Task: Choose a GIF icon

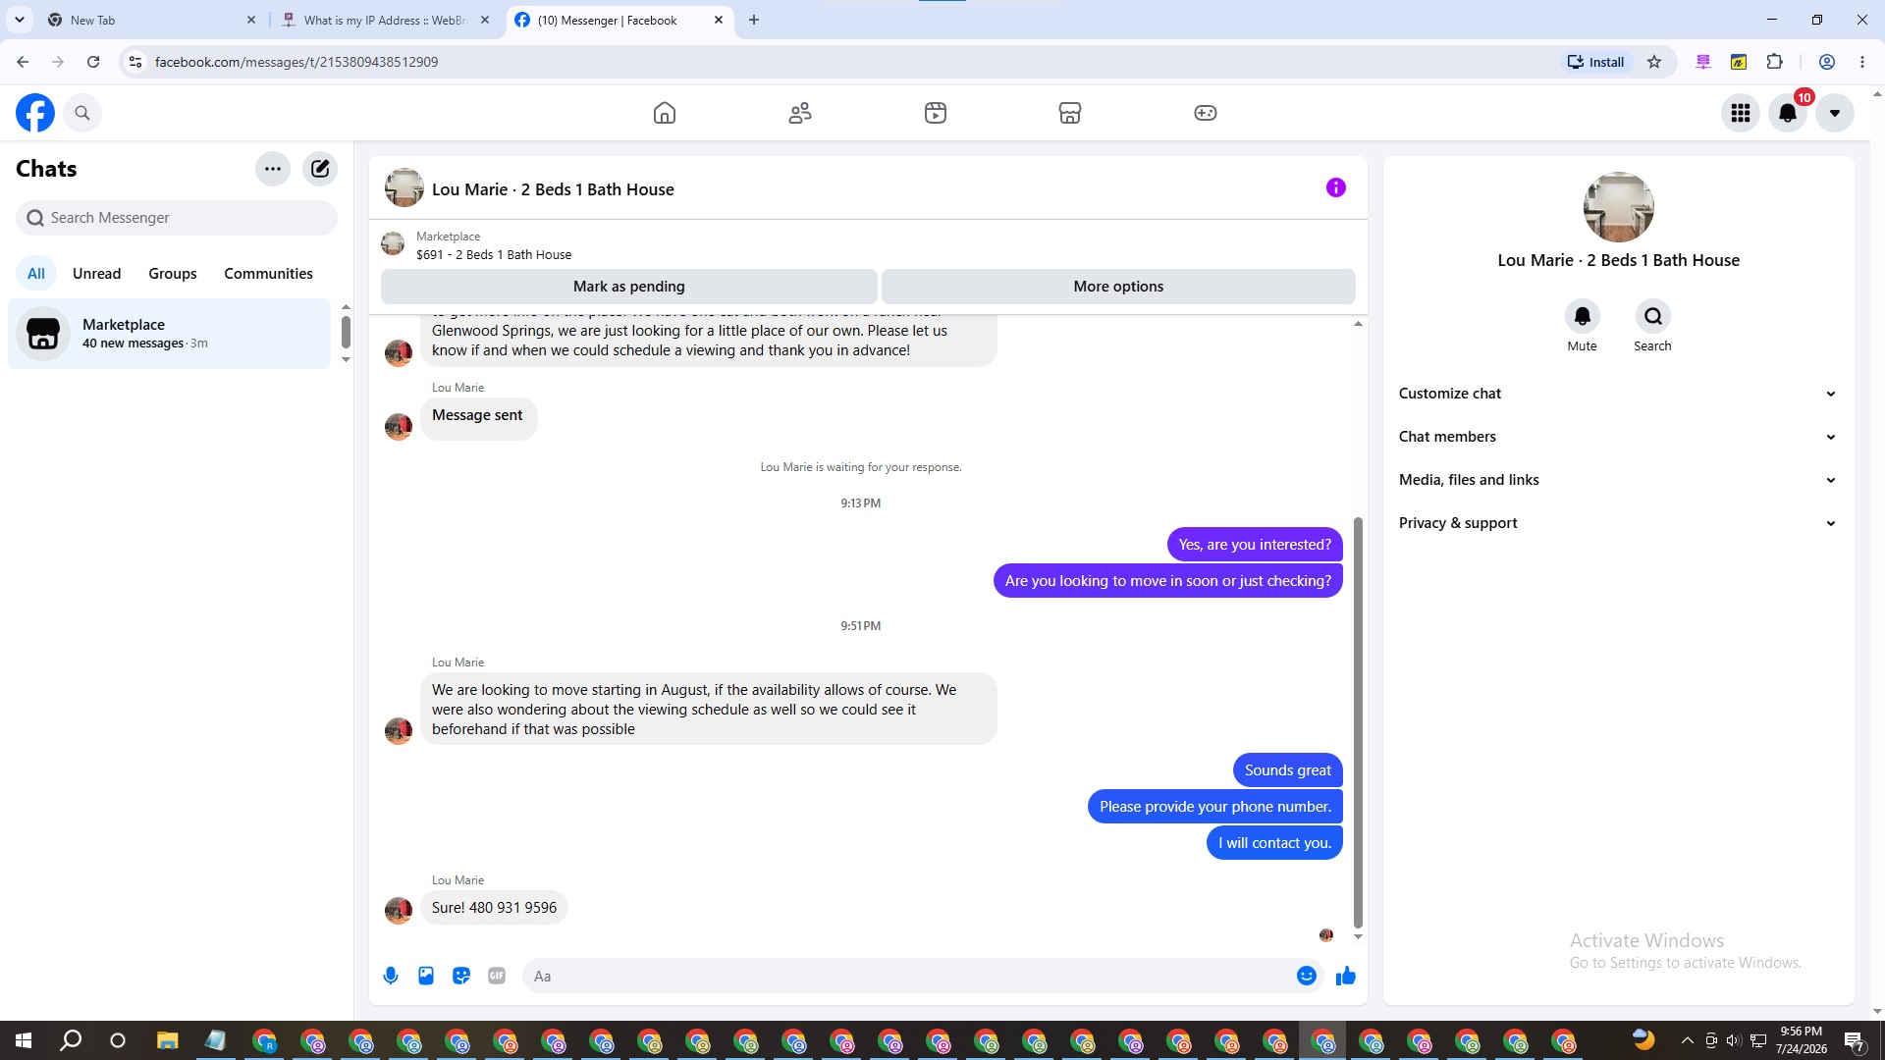Action: pos(497,976)
